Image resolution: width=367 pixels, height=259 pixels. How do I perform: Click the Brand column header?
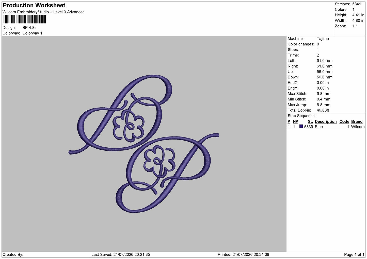point(357,122)
